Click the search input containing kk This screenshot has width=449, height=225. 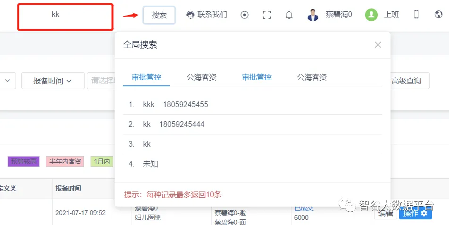click(x=65, y=17)
